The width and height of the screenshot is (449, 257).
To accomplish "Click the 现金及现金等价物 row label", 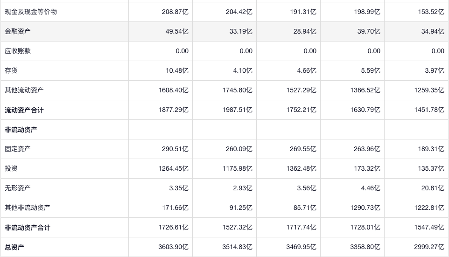I will (31, 12).
